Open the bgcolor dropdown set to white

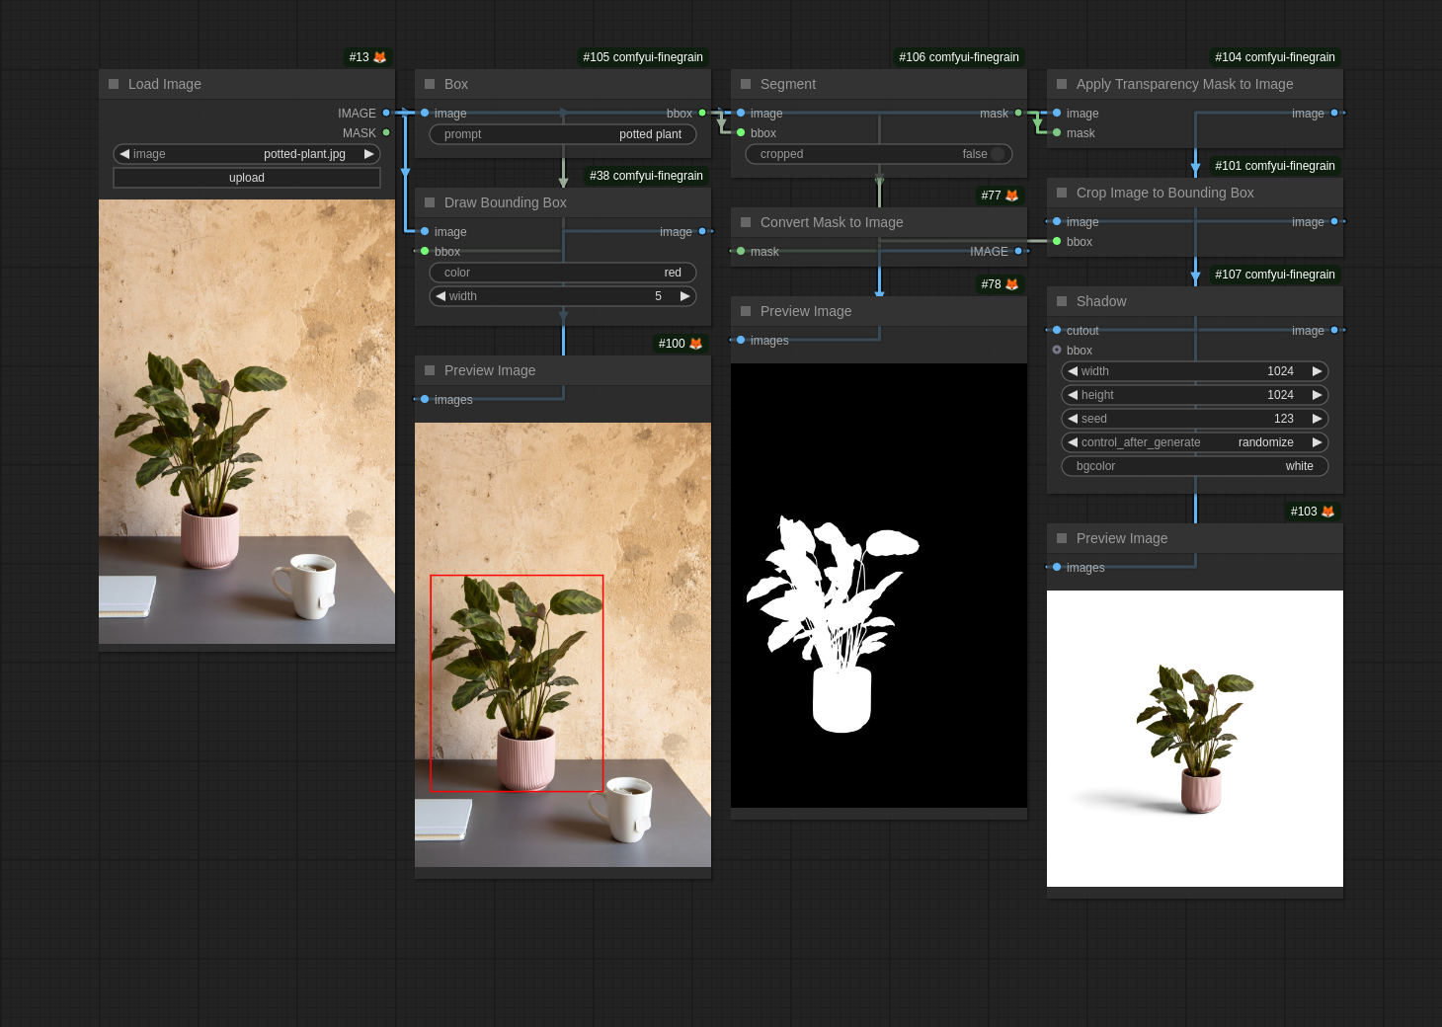click(1195, 466)
